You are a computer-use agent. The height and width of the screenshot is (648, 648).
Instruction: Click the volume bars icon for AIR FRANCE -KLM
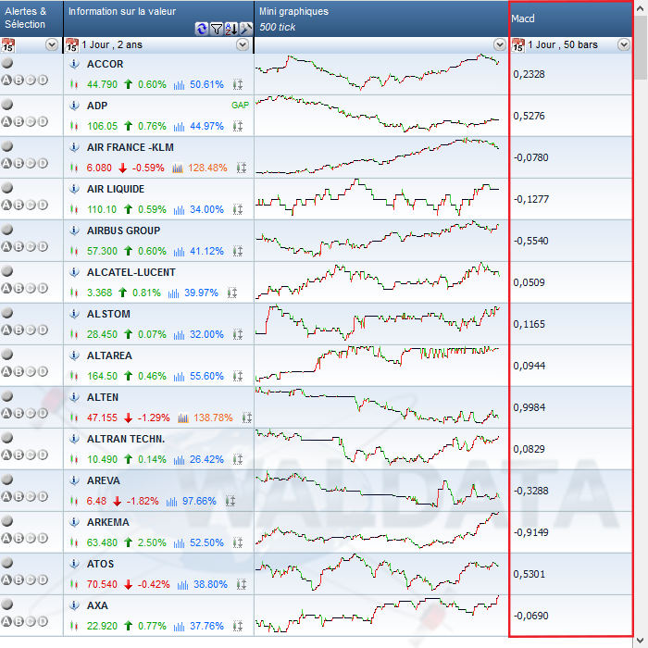[178, 168]
